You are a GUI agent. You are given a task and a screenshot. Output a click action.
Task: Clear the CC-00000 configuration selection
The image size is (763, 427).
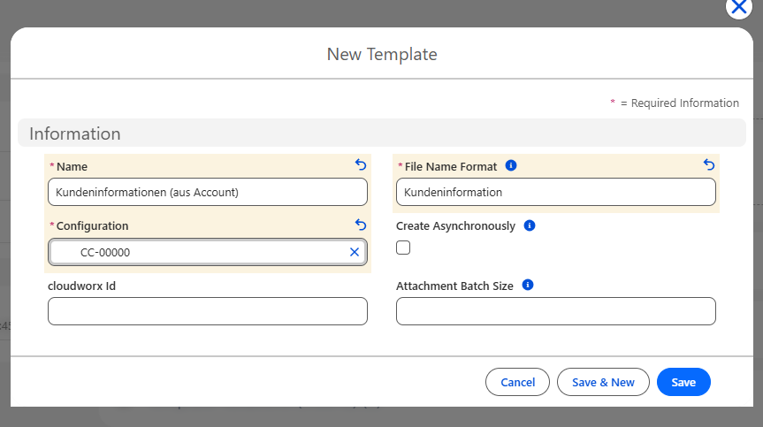click(355, 252)
